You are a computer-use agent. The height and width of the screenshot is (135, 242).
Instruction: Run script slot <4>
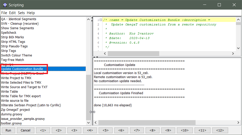coord(90,130)
